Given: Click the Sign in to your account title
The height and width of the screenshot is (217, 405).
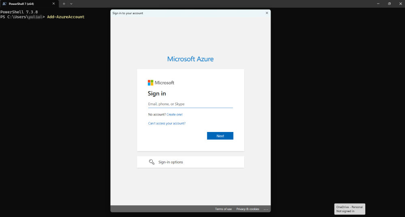Looking at the screenshot, I should [128, 13].
